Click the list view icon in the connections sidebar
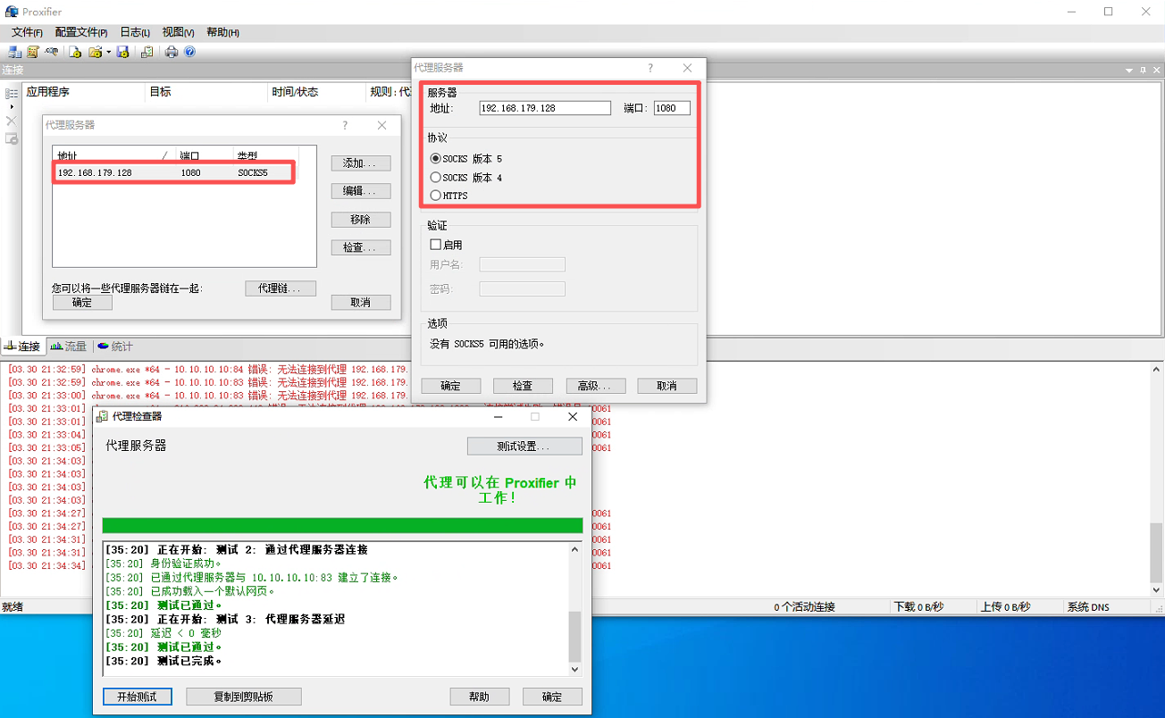The image size is (1165, 718). point(12,93)
